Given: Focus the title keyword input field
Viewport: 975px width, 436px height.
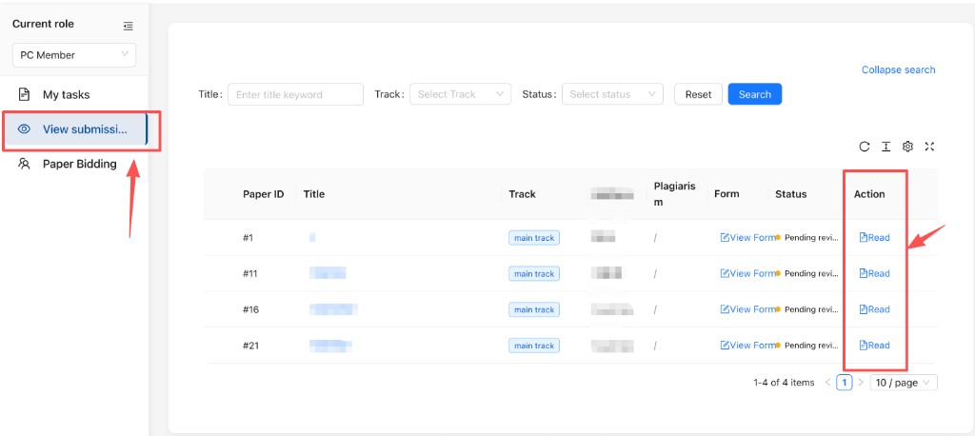Looking at the screenshot, I should [295, 94].
